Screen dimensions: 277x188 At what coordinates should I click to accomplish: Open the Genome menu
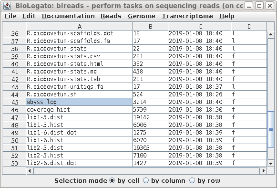pos(142,16)
